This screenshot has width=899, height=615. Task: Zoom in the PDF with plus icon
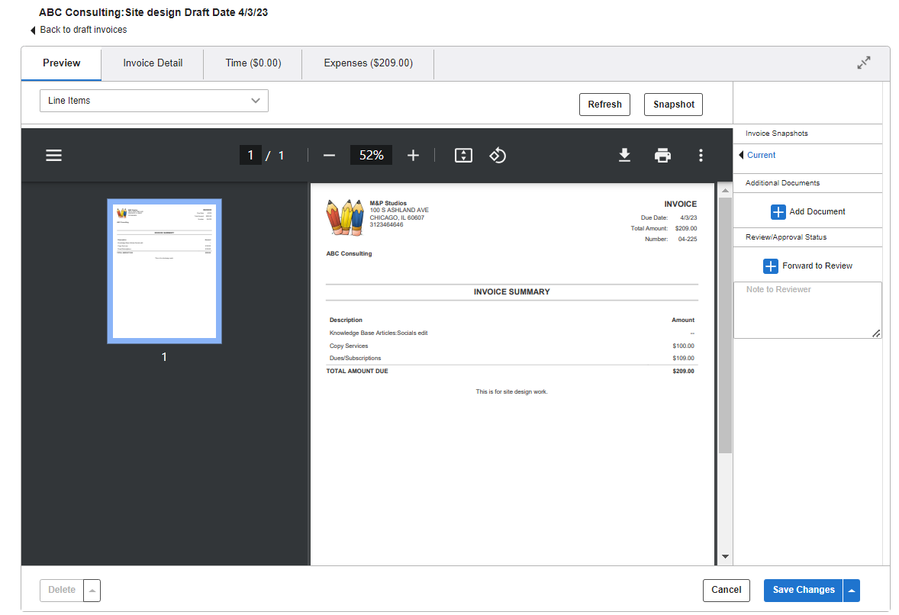[413, 156]
